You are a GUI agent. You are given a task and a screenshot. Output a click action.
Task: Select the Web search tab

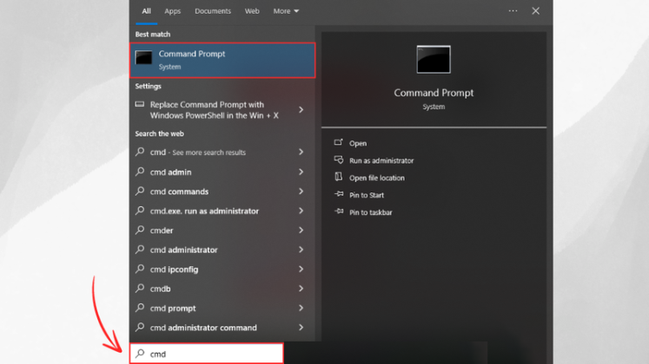click(x=252, y=11)
